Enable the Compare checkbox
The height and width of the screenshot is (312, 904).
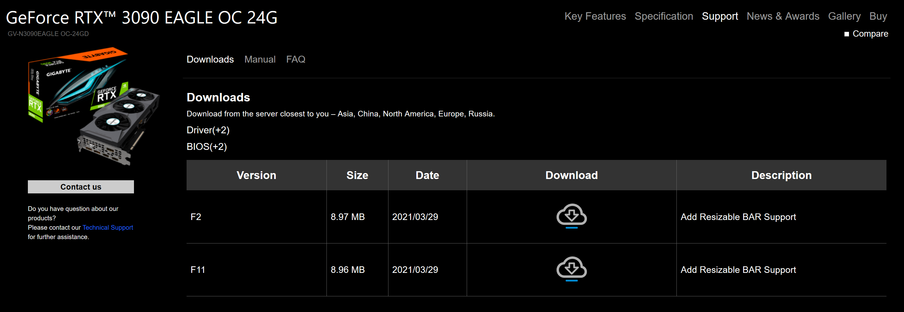tap(847, 34)
